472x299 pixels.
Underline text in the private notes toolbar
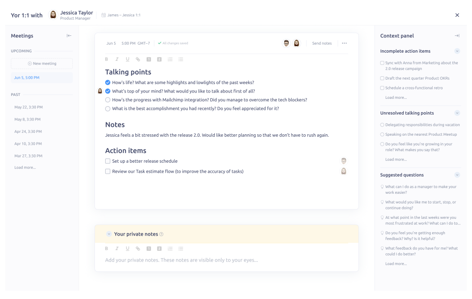(127, 248)
